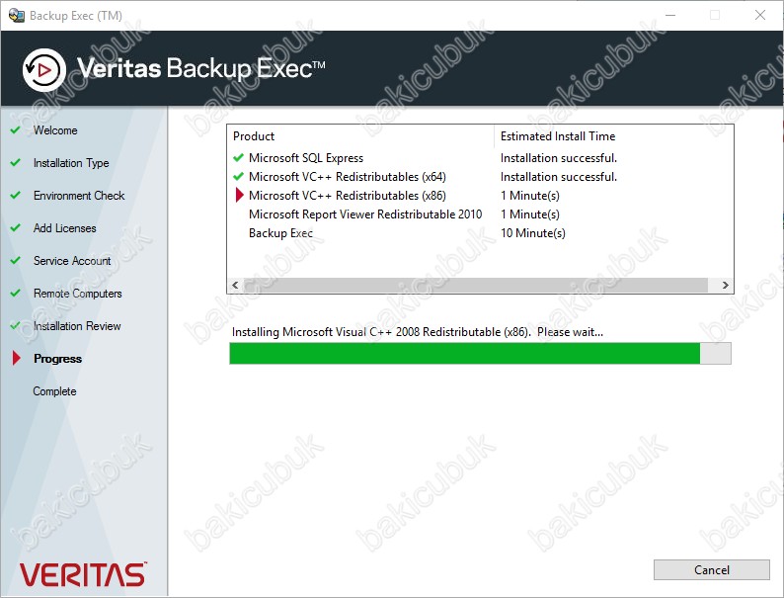Click the Backup Exec product row
Screen dimensions: 784x598
480,233
